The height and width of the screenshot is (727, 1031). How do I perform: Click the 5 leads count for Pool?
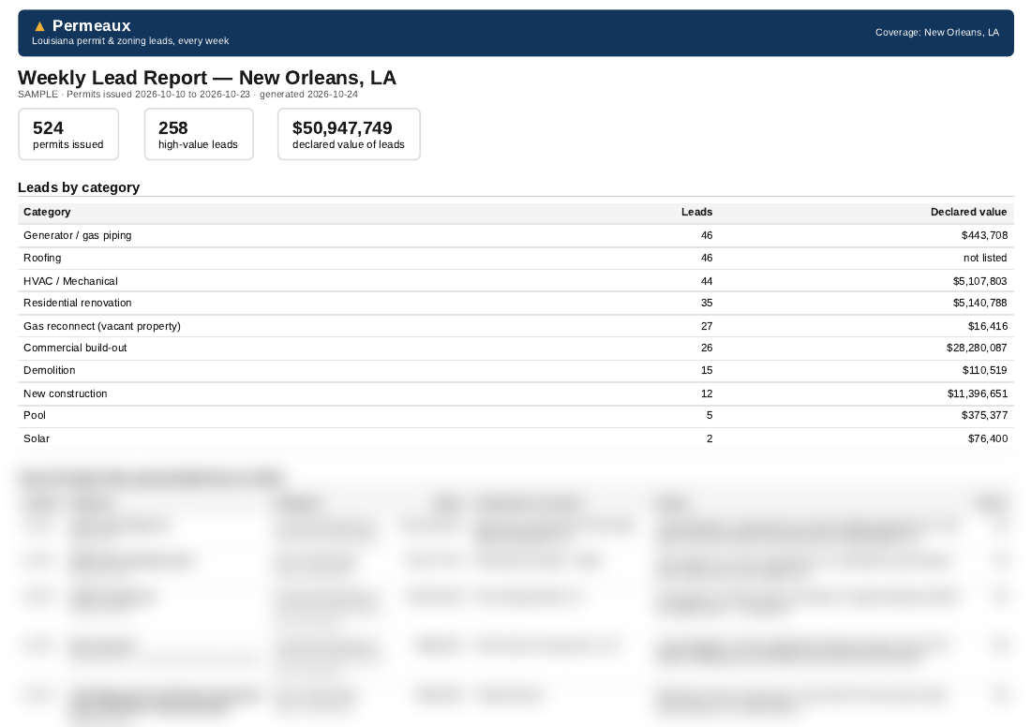tap(710, 415)
